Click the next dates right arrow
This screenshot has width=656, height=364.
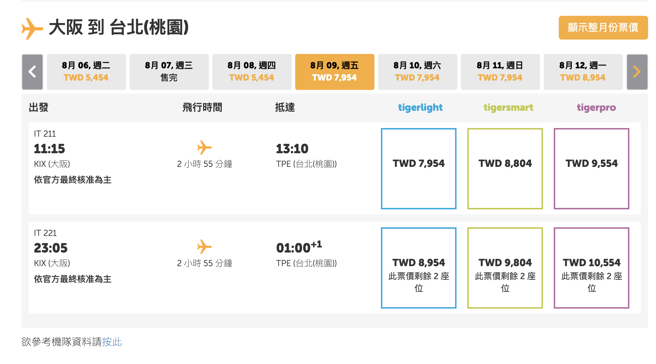[x=637, y=72]
